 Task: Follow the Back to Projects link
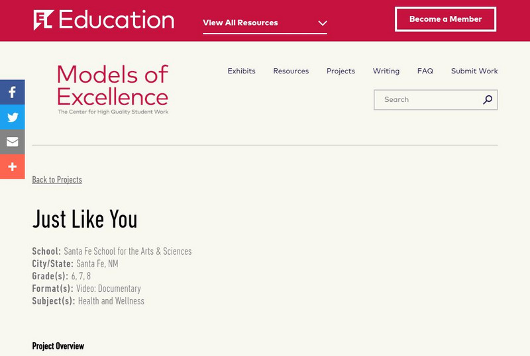point(57,179)
